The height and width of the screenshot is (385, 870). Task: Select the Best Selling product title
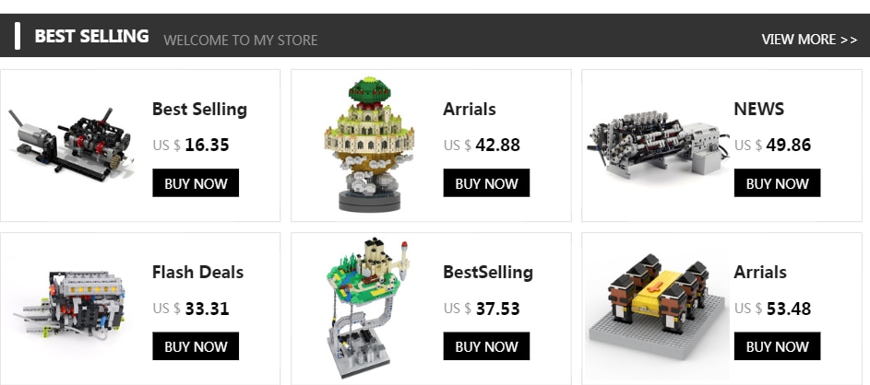tap(200, 109)
